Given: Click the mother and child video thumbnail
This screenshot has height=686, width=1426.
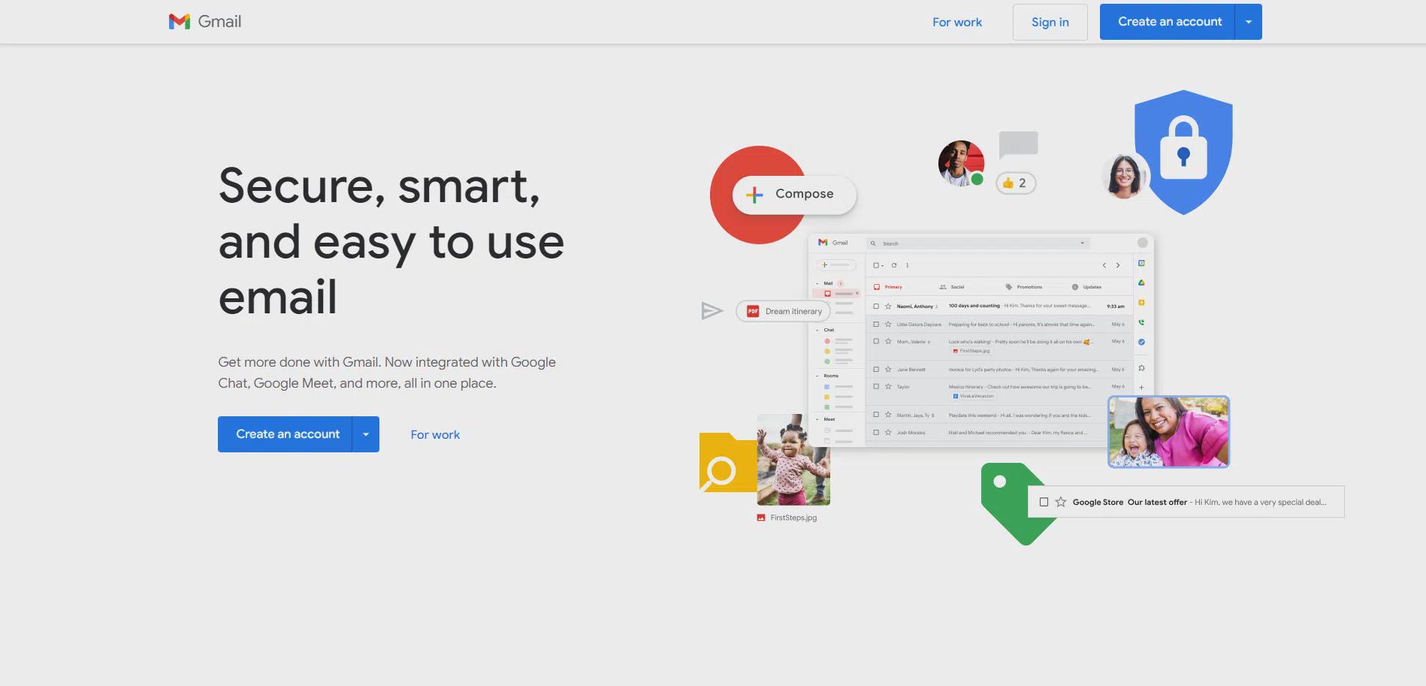Looking at the screenshot, I should point(1168,432).
